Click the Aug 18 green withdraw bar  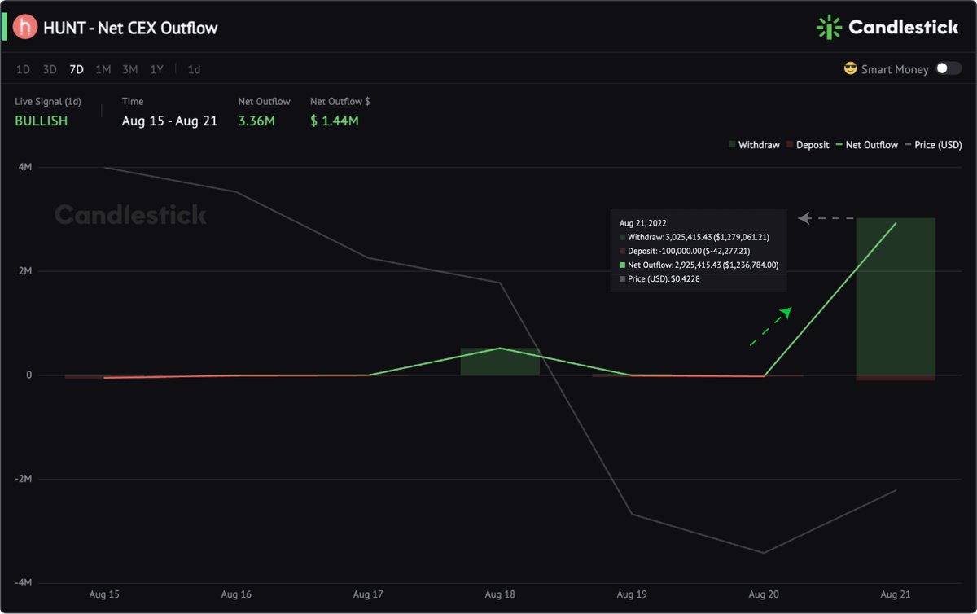pos(500,362)
